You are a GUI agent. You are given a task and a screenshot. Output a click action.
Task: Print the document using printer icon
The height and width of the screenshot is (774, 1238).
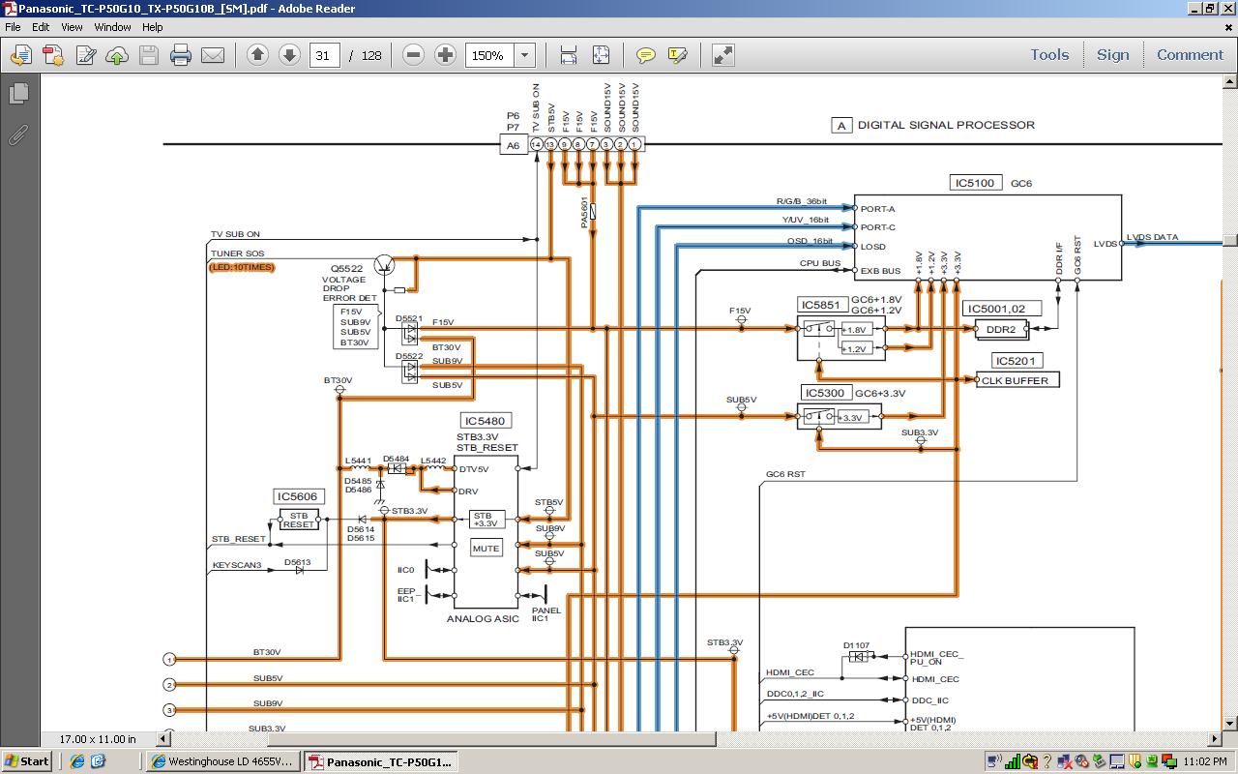pos(181,55)
